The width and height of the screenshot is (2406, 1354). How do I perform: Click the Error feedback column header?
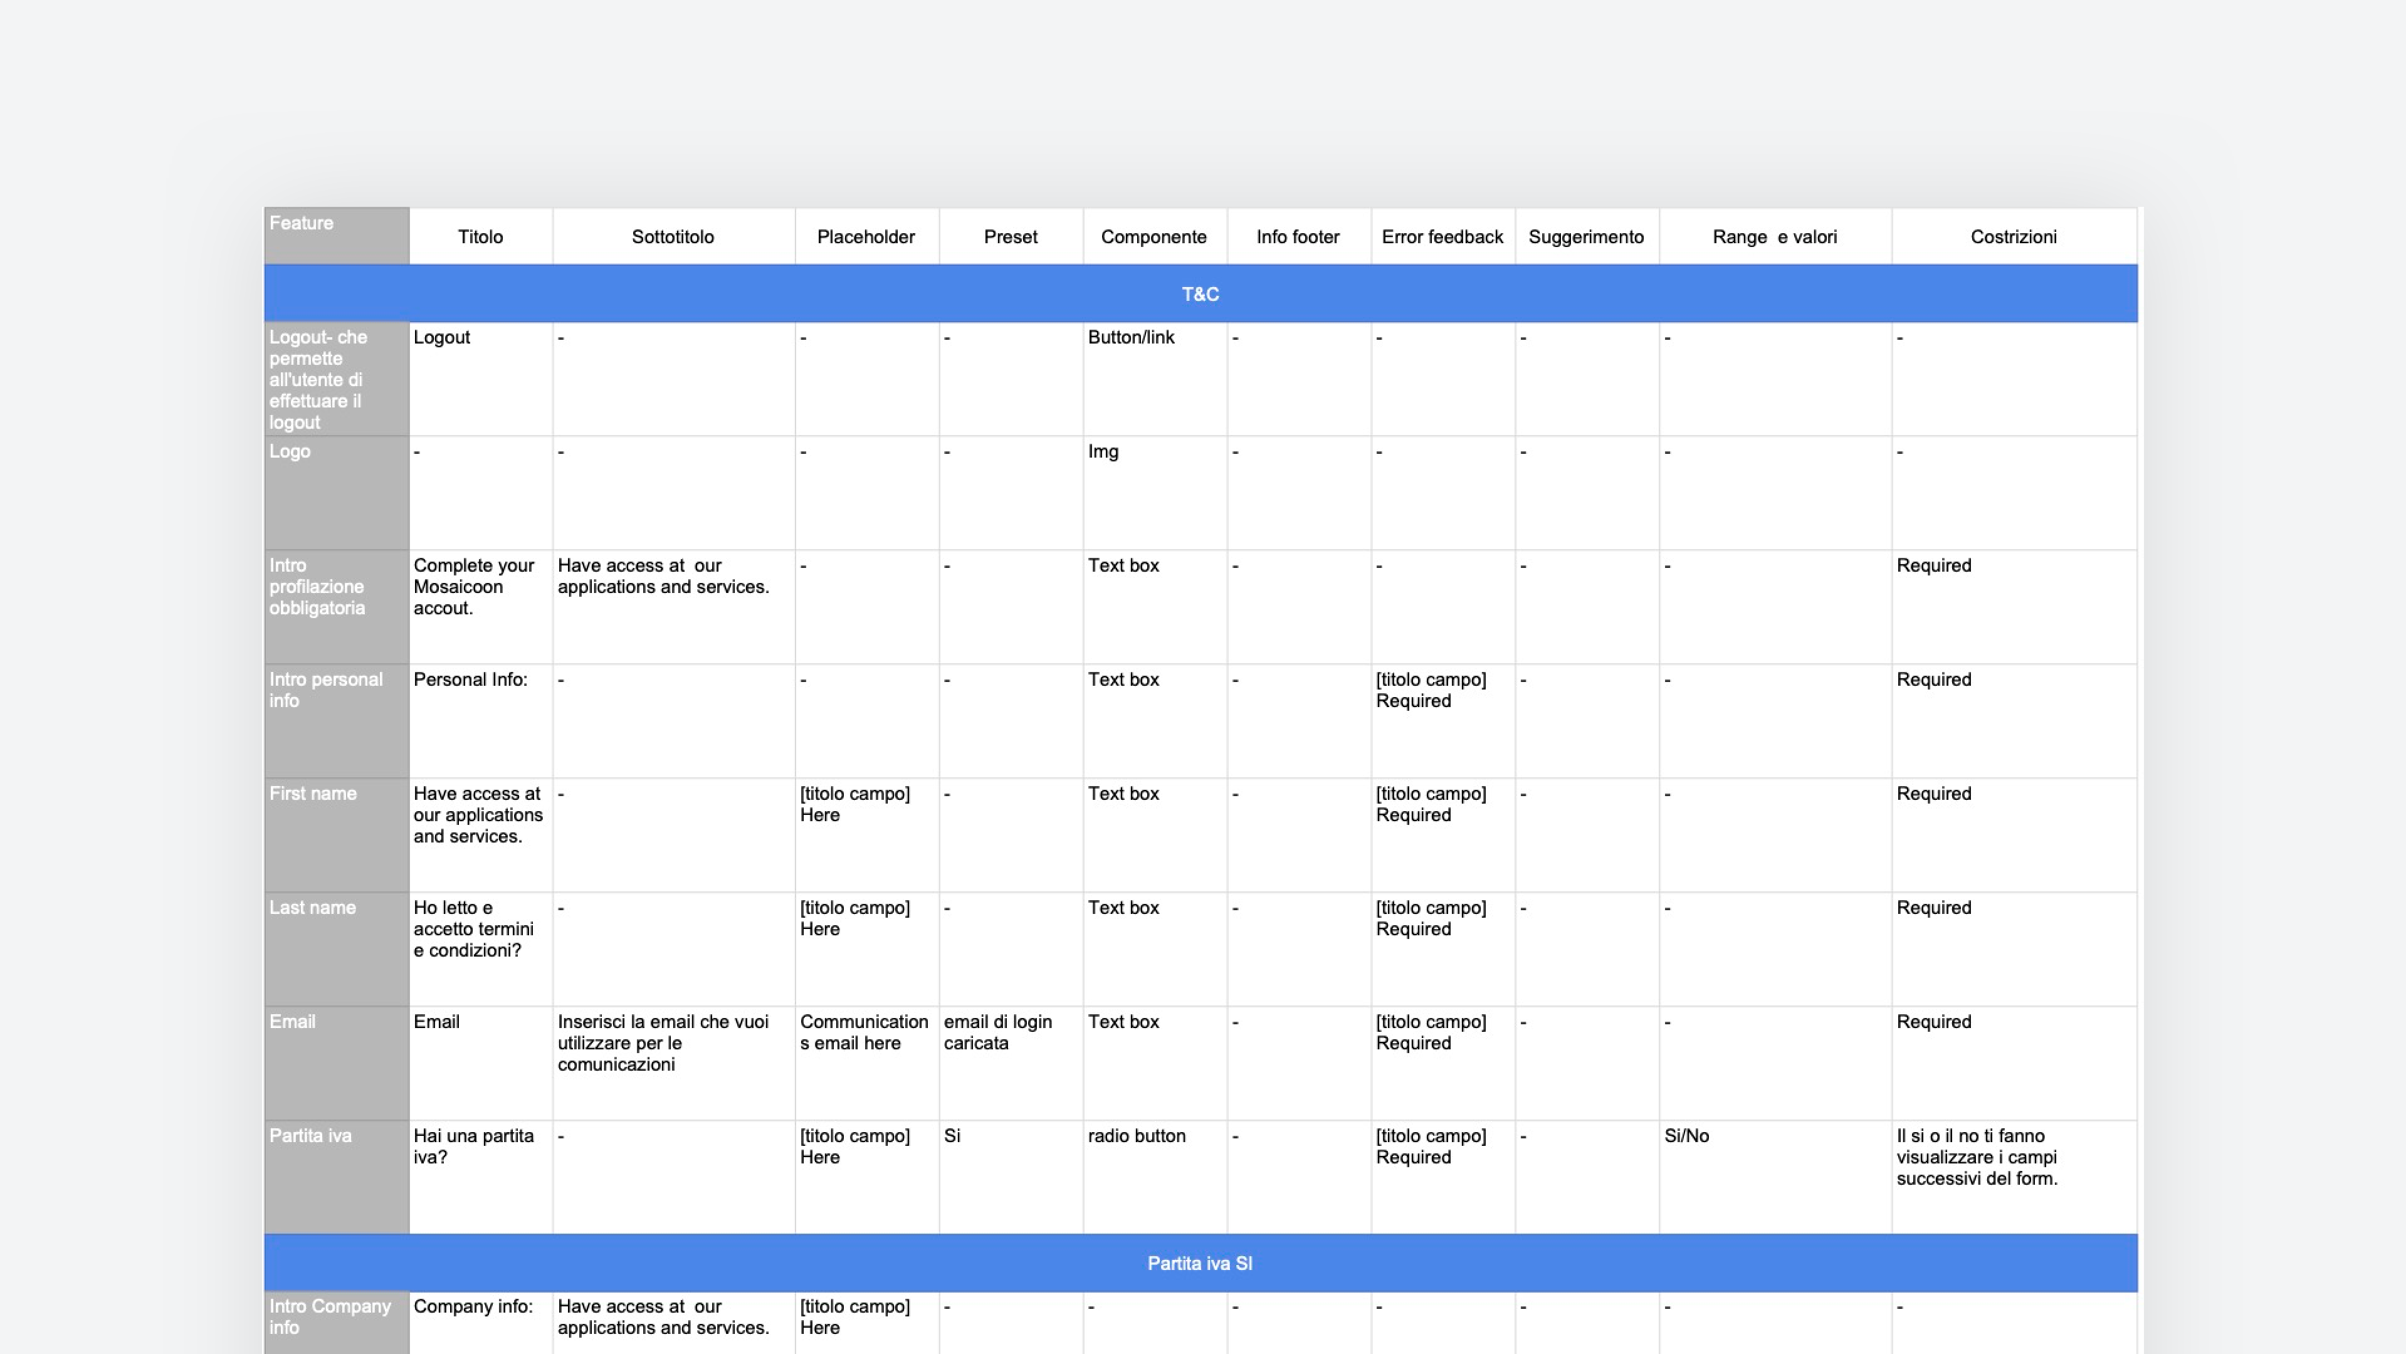click(x=1443, y=236)
